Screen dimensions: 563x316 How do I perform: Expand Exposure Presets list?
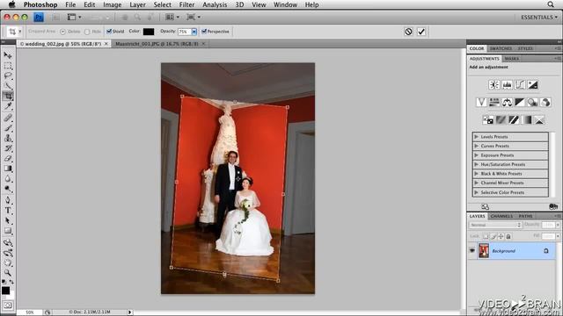coord(476,155)
